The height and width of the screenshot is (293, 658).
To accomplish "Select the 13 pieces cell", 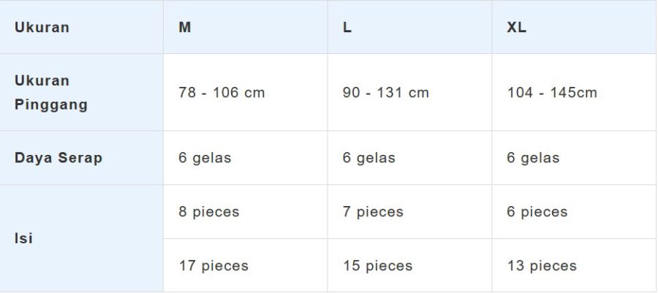I will 542,266.
